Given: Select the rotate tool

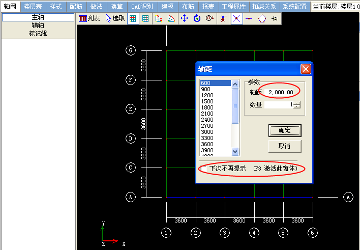Looking at the screenshot, I should 197,18.
